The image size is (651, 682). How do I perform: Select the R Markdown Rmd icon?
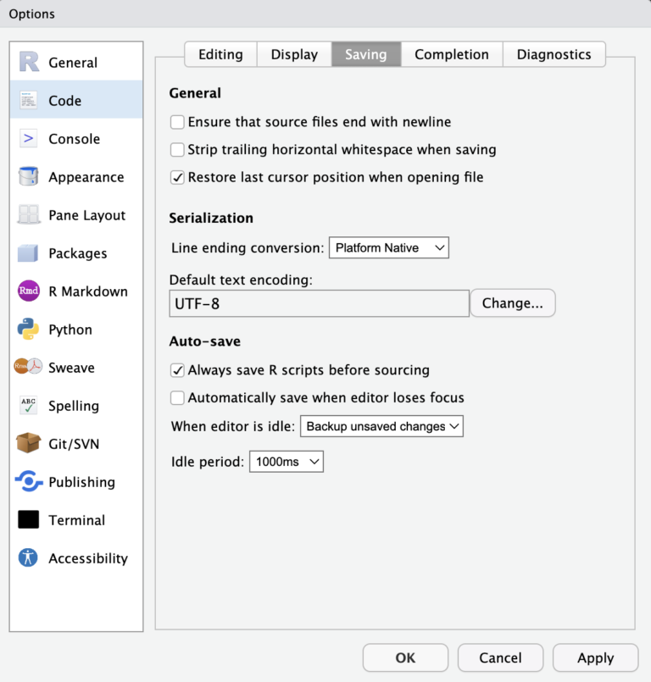[x=29, y=291]
